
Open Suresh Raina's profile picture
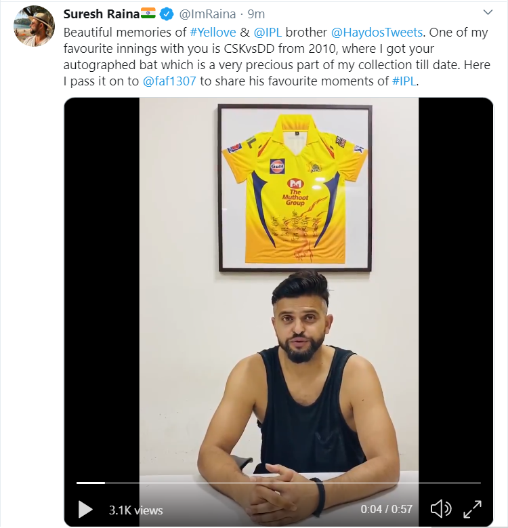[x=34, y=26]
